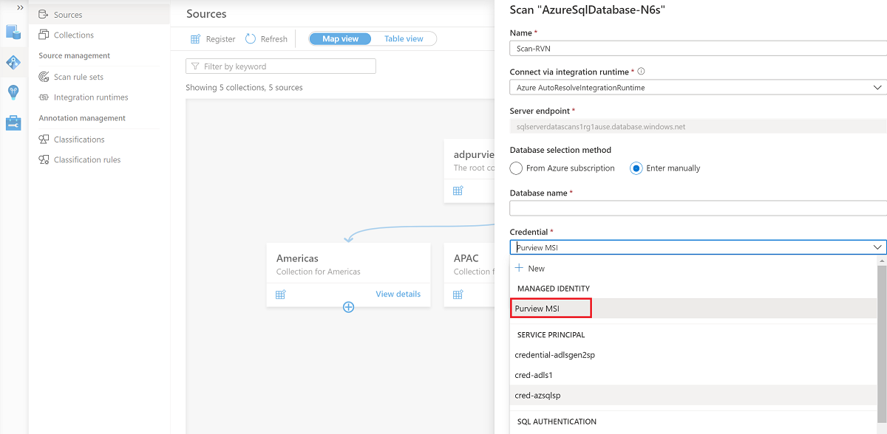Click the plus icon under the Americas collection

point(348,306)
